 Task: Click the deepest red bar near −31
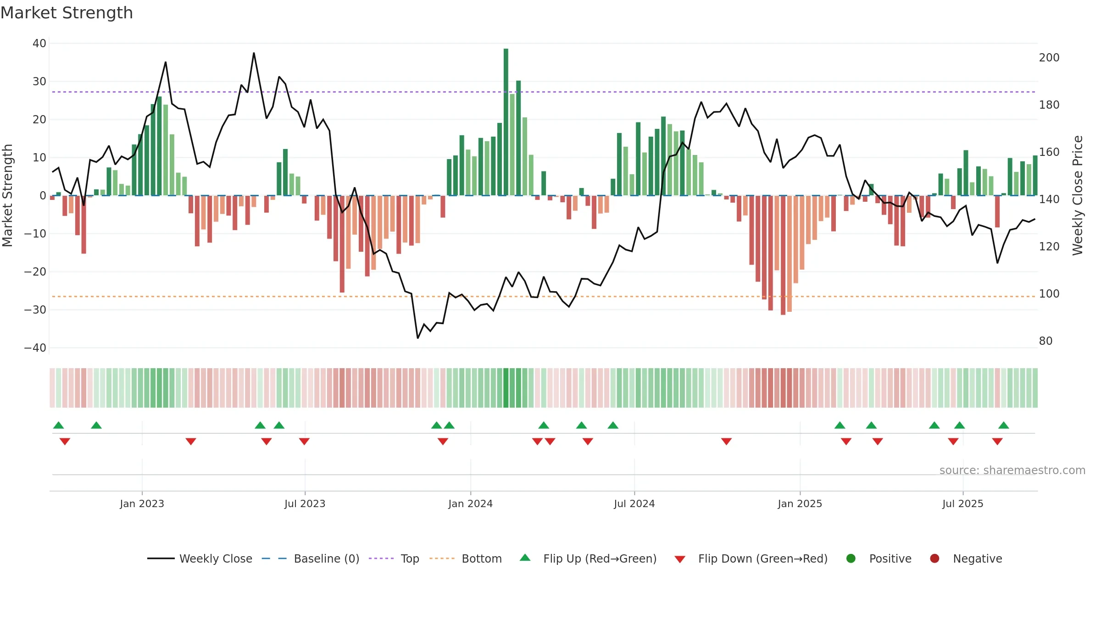click(783, 255)
